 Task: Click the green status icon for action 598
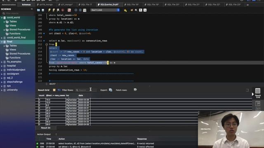(38, 143)
